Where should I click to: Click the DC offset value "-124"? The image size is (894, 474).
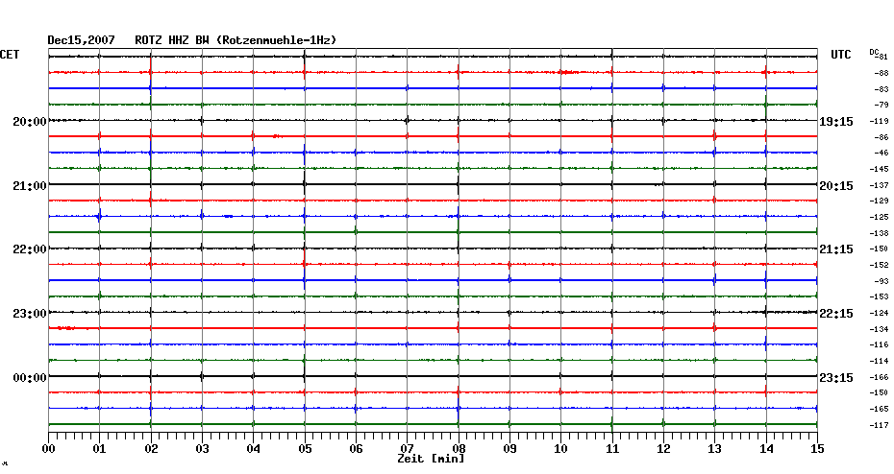[880, 314]
